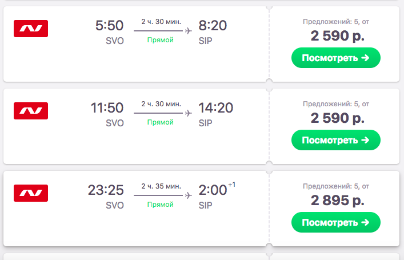
Task: Click the Прямой label on the 11:50 flight
Action: click(161, 122)
